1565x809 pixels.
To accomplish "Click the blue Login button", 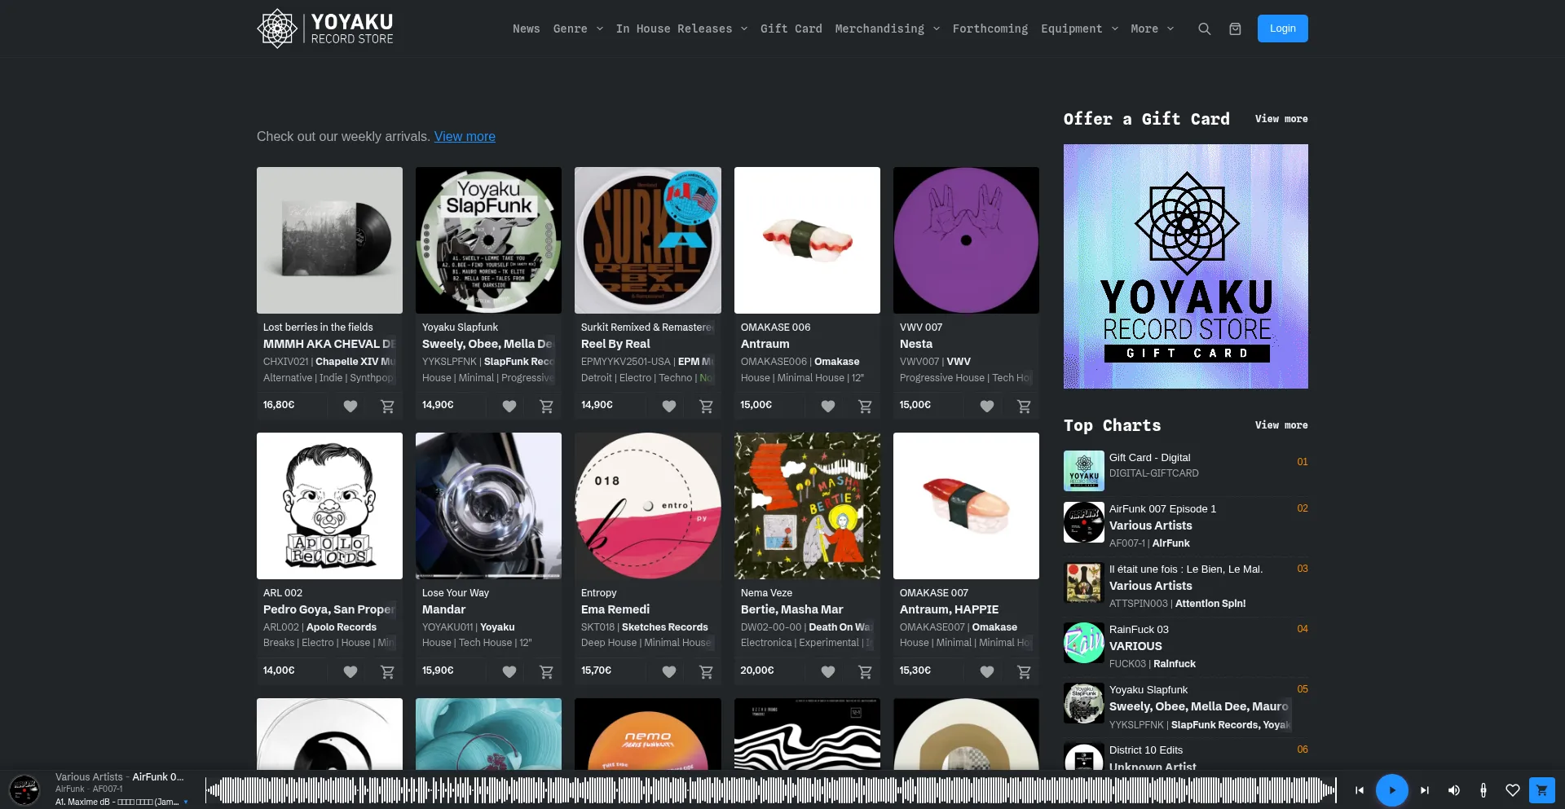I will pyautogui.click(x=1282, y=29).
